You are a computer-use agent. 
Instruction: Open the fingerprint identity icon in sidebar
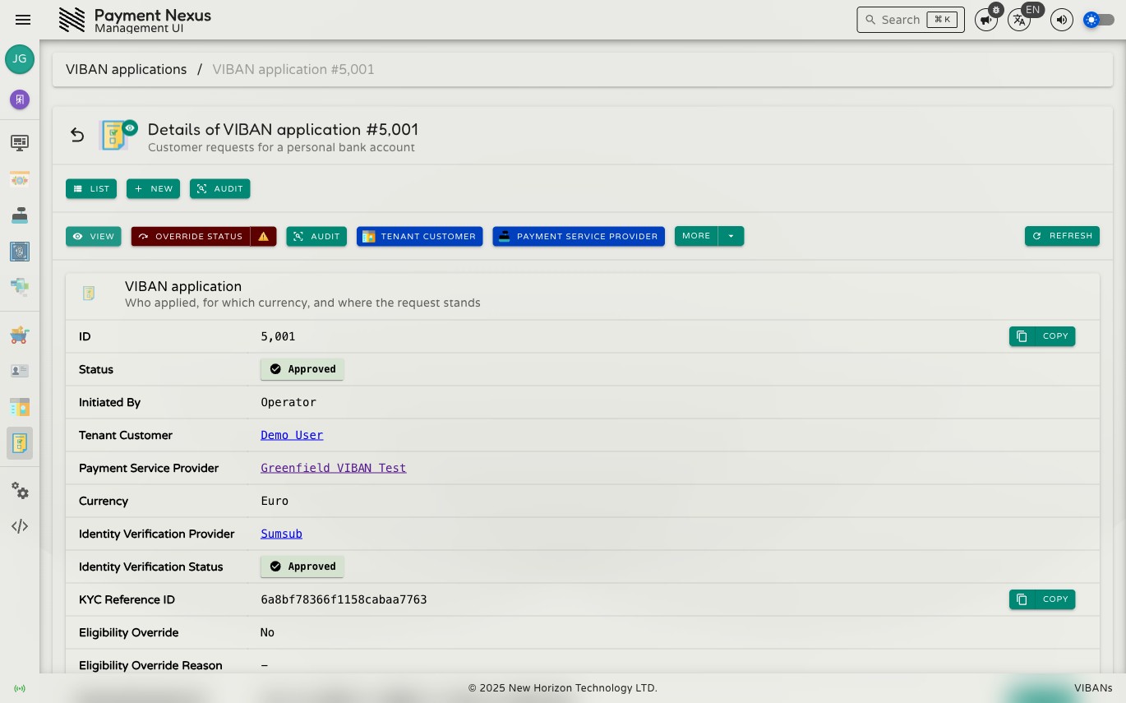point(20,252)
